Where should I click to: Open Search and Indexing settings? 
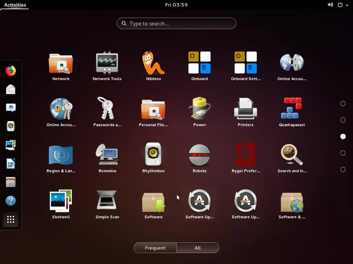pyautogui.click(x=292, y=158)
